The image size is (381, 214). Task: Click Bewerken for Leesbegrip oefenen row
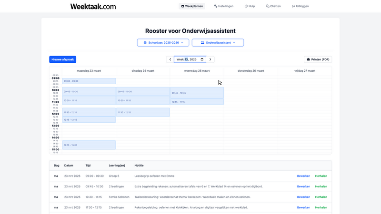[303, 176]
